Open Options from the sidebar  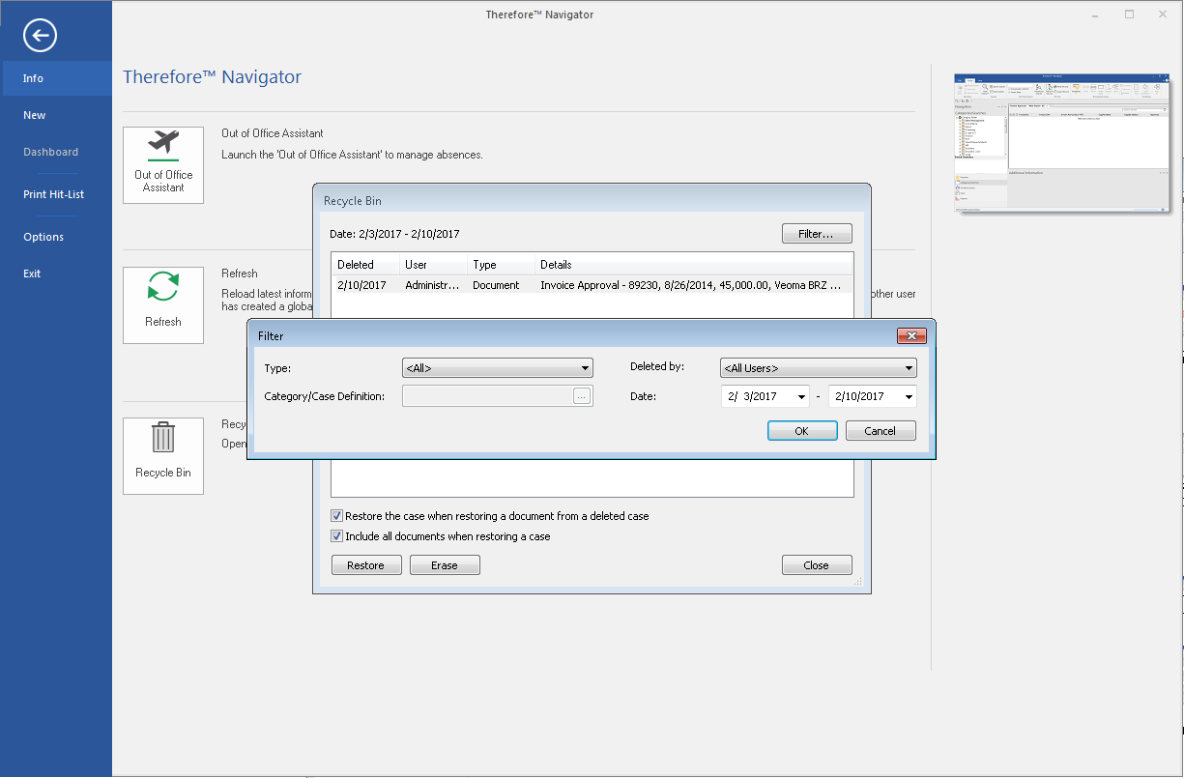[43, 236]
